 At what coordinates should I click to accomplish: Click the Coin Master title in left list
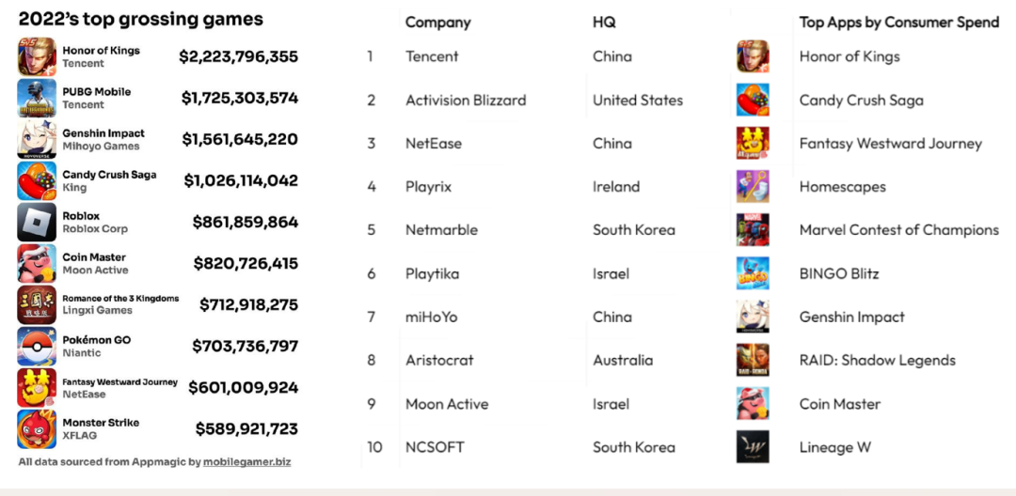pos(94,257)
